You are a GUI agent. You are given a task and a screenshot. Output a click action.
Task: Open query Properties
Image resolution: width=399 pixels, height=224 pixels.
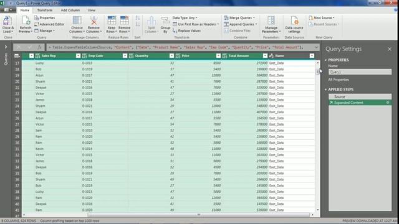pyautogui.click(x=44, y=18)
